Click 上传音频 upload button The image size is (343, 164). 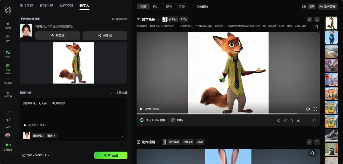click(119, 93)
